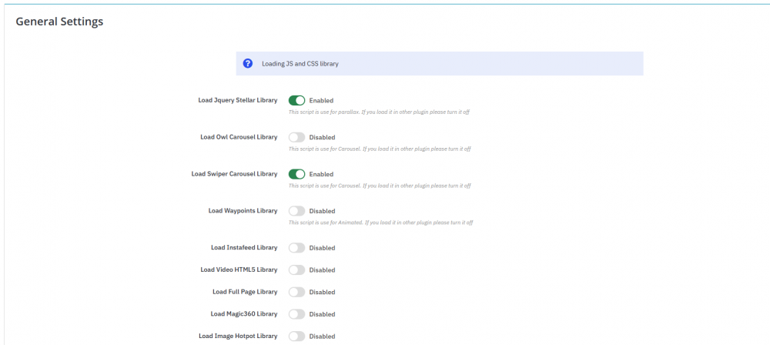Click 'Enabled' text beside Jquery Stellar toggle
The width and height of the screenshot is (770, 345).
pos(321,101)
